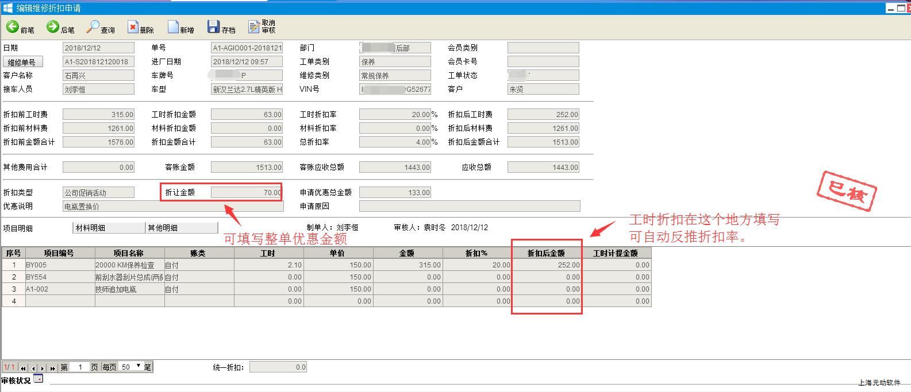Select the 优惠说明 text field
Image resolution: width=911 pixels, height=392 pixels.
click(172, 207)
